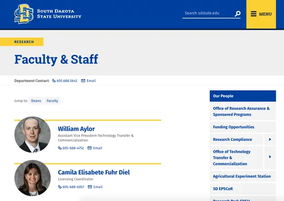
Task: Expand the Research Compliance submenu arrow
Action: tap(270, 139)
